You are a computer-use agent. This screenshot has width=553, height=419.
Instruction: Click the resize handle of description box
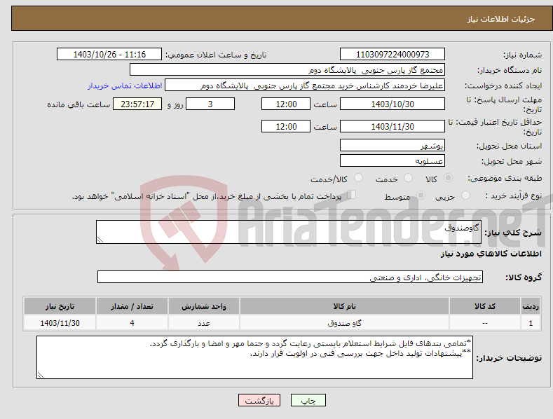pyautogui.click(x=100, y=240)
